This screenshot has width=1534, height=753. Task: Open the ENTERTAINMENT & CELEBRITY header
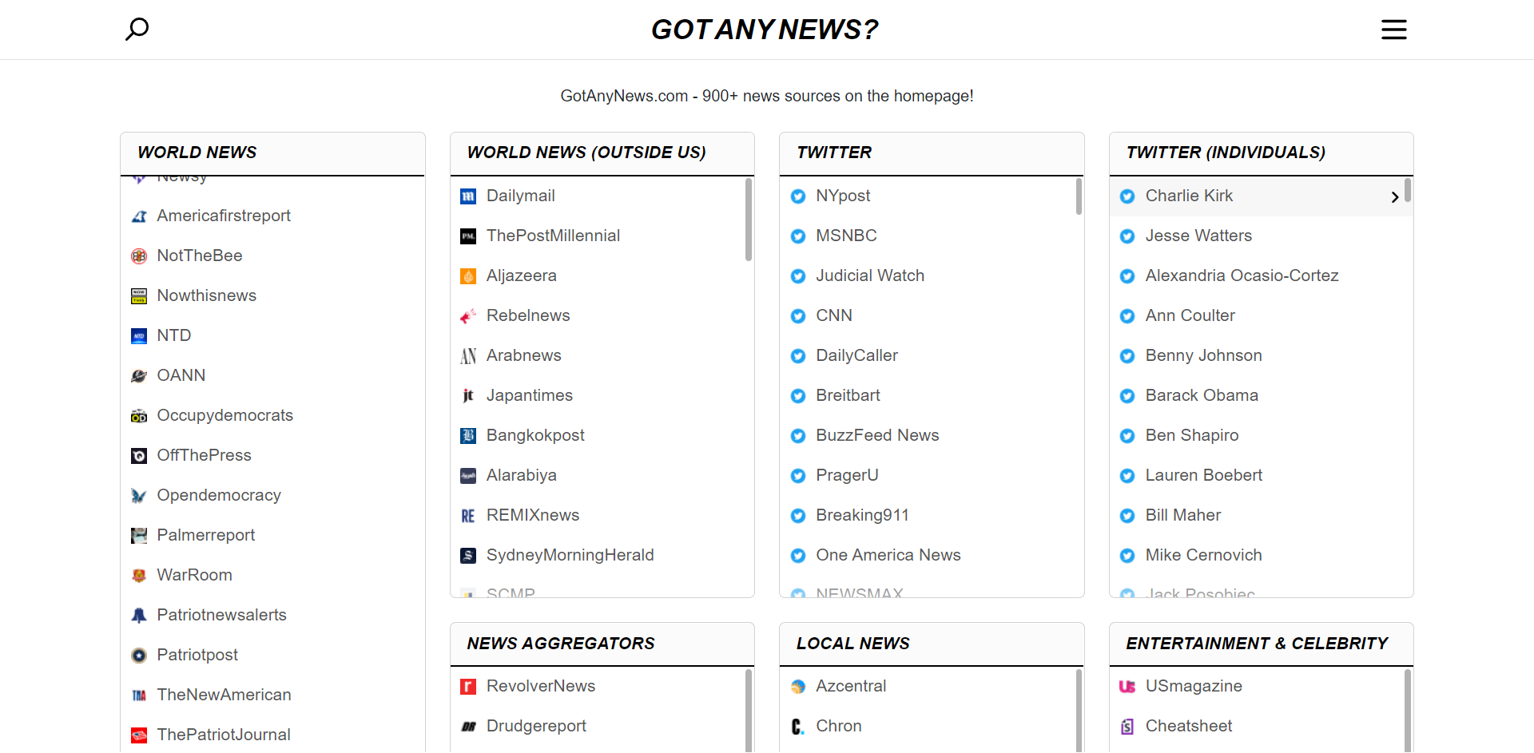pyautogui.click(x=1262, y=644)
